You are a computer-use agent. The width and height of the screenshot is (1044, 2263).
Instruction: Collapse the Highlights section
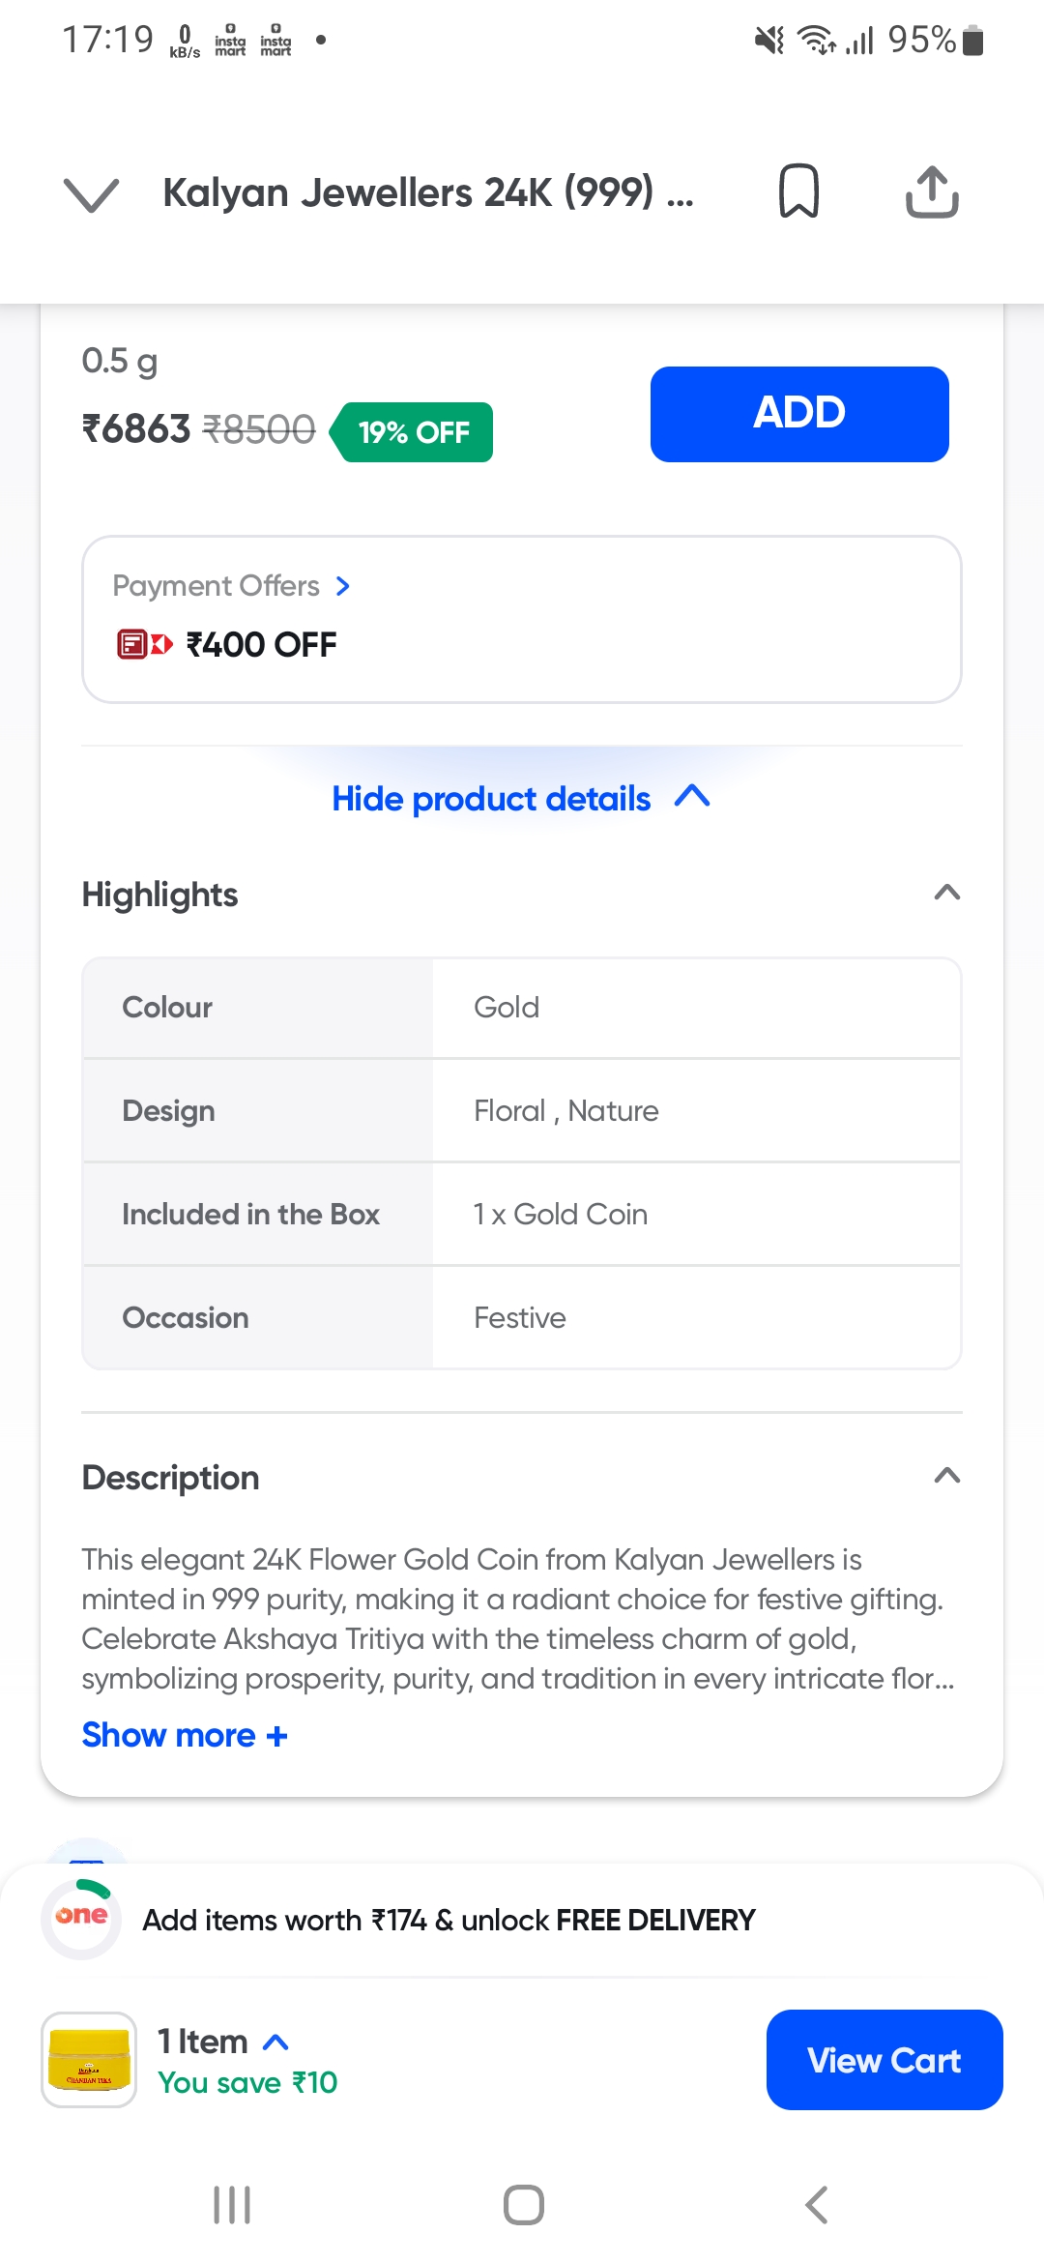point(947,893)
